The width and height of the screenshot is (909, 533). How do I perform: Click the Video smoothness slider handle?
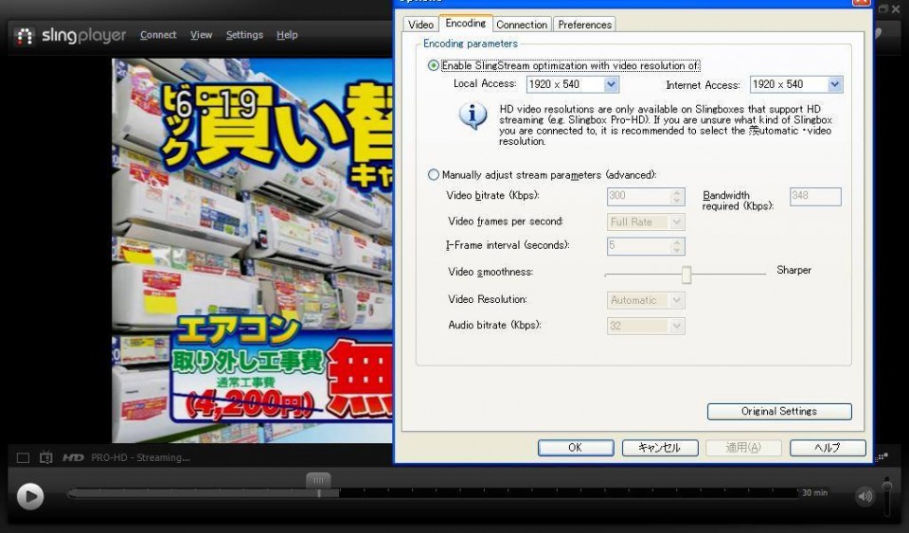(x=686, y=275)
